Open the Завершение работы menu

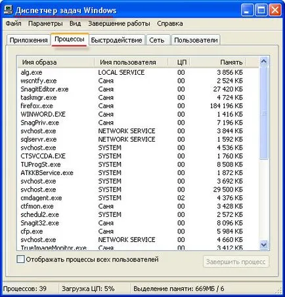[x=119, y=24]
